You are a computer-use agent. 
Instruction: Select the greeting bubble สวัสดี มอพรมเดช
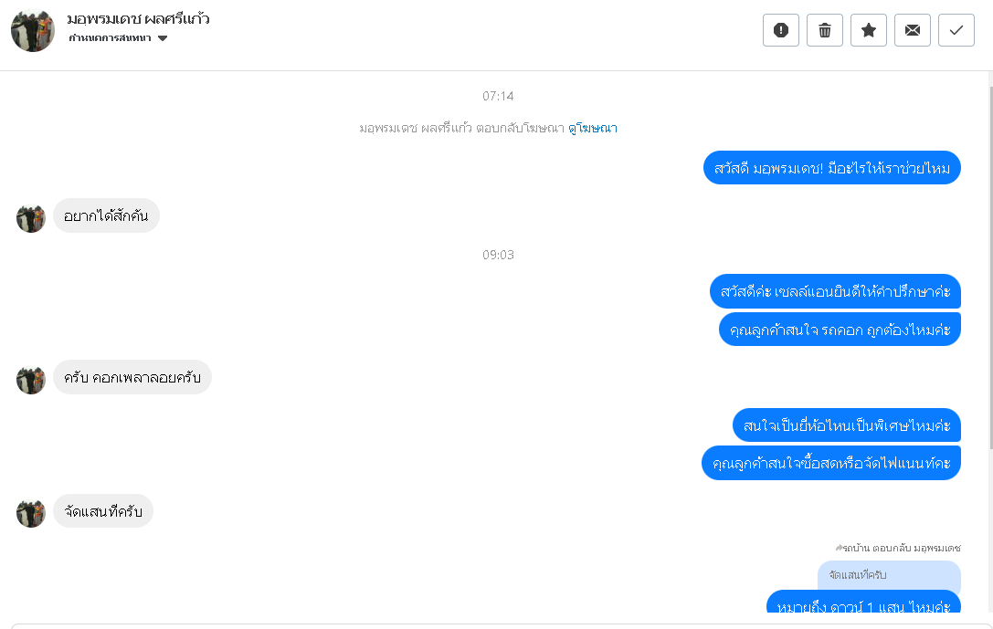832,168
